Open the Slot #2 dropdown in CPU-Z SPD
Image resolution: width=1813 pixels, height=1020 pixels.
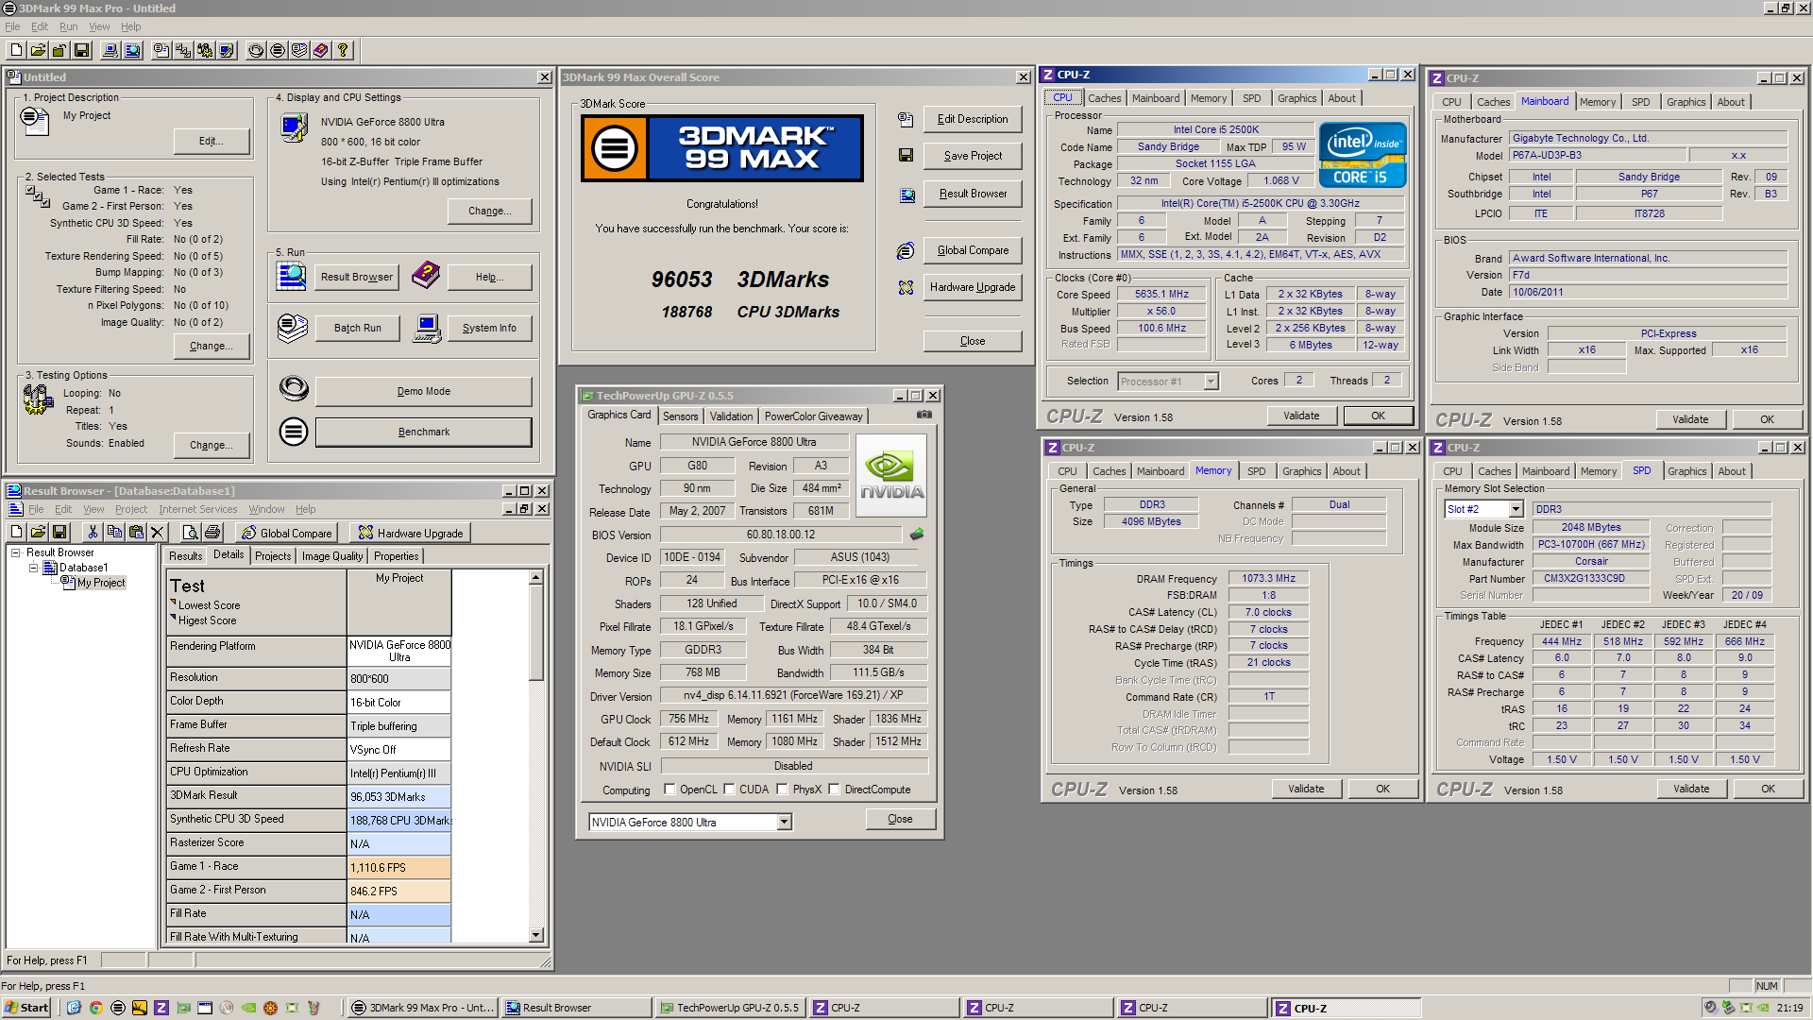(1516, 509)
